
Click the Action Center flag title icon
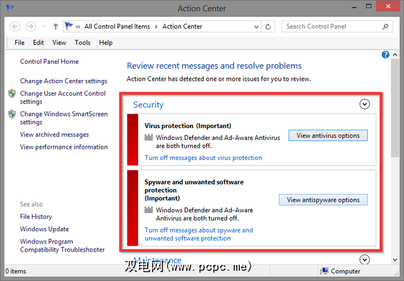(x=10, y=8)
